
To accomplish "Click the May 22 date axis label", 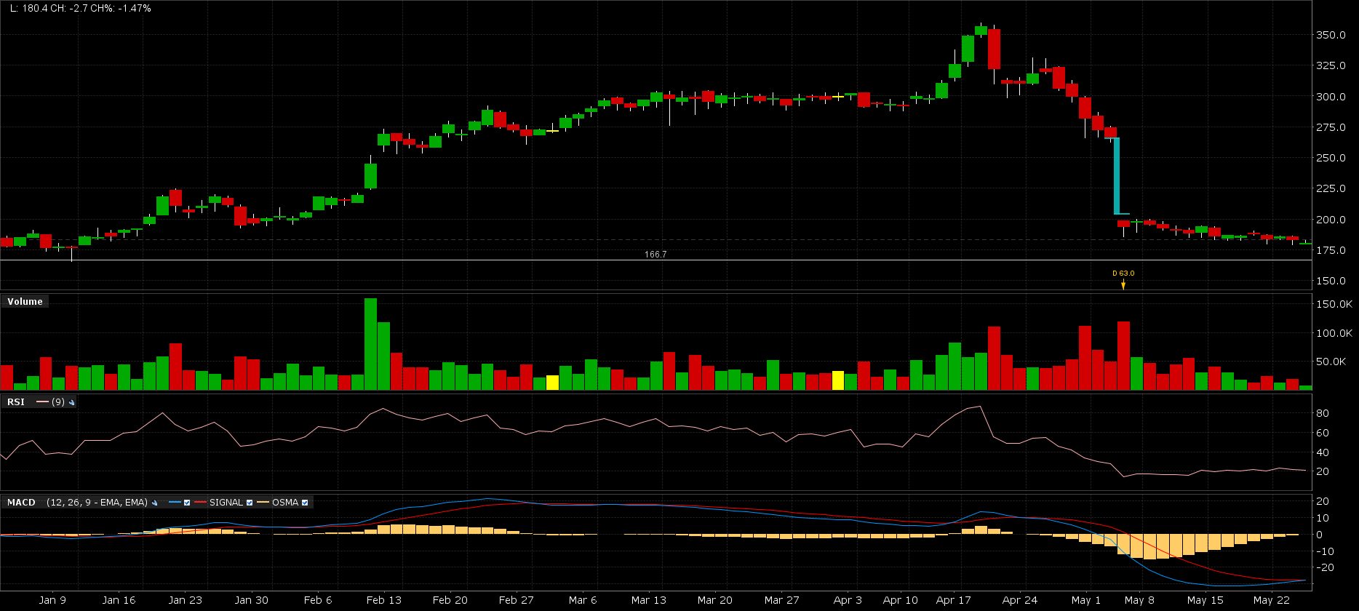I will pos(1272,600).
